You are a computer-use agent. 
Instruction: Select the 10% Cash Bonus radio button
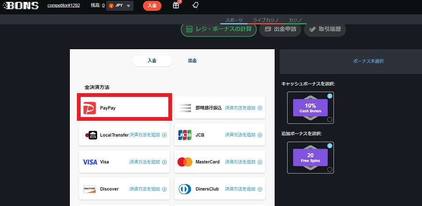point(330,119)
